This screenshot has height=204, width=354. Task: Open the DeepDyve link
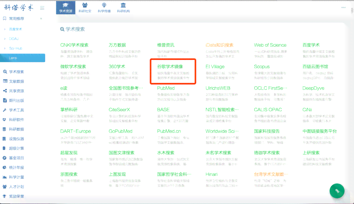[313, 88]
